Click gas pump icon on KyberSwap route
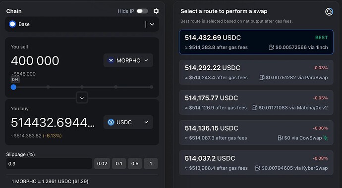Screen dimensions: 342x188 [x=258, y=168]
